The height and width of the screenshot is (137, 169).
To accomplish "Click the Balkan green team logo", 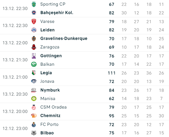I will [x=34, y=64].
